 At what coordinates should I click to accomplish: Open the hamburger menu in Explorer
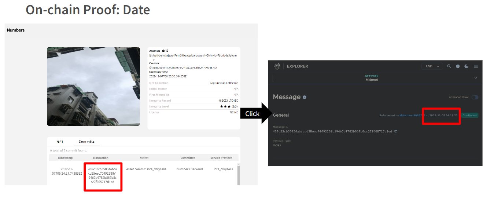pos(476,66)
